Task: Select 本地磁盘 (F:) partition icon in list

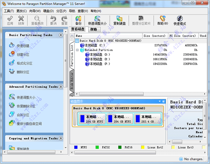Action: coord(87,64)
